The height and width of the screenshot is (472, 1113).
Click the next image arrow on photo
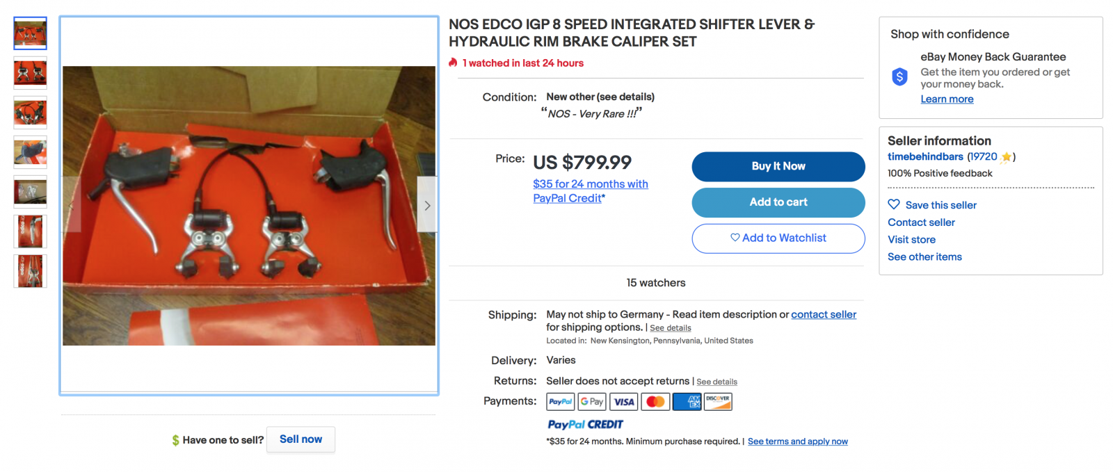(427, 205)
